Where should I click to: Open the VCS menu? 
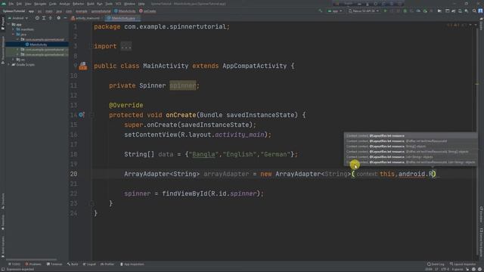pyautogui.click(x=119, y=4)
